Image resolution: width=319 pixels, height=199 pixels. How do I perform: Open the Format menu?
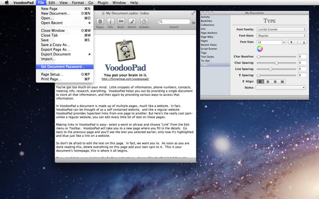coord(78,3)
